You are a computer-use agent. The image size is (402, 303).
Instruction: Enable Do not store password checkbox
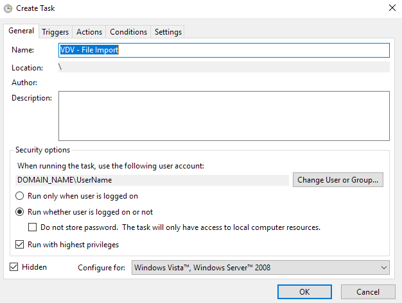point(33,227)
